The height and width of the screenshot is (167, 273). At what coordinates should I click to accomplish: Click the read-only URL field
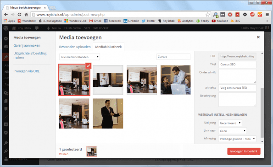click(x=237, y=56)
